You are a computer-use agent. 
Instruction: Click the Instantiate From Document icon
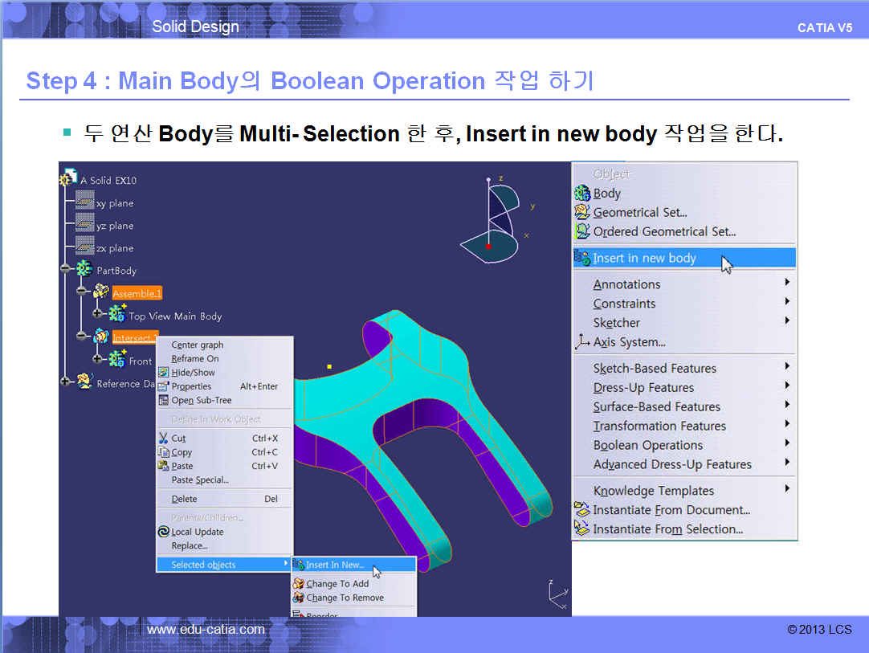581,510
